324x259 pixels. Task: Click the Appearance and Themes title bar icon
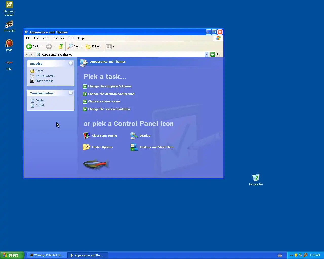coord(26,32)
